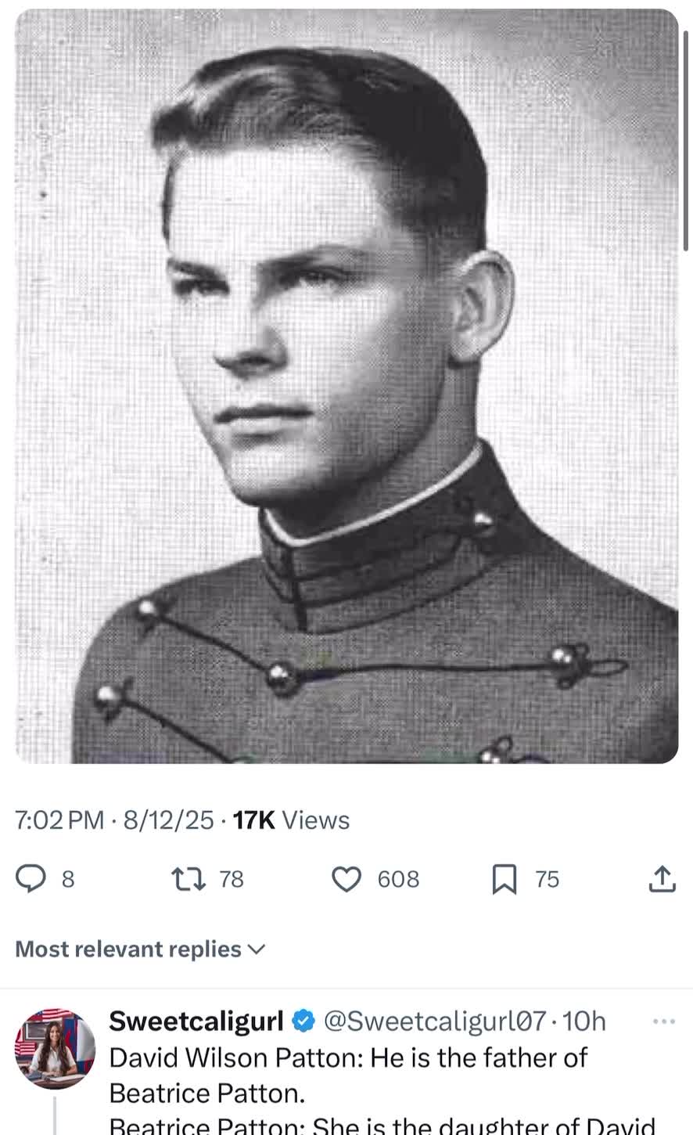This screenshot has height=1135, width=693.
Task: Open the Sweetcaligurl display name link
Action: coord(196,1021)
